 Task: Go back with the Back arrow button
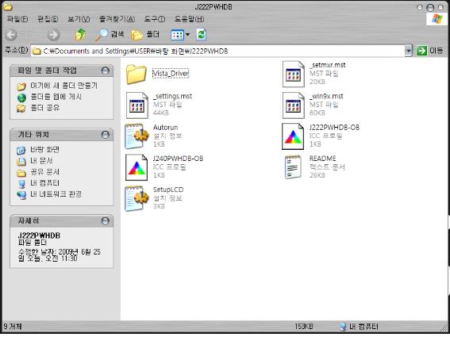click(x=11, y=35)
